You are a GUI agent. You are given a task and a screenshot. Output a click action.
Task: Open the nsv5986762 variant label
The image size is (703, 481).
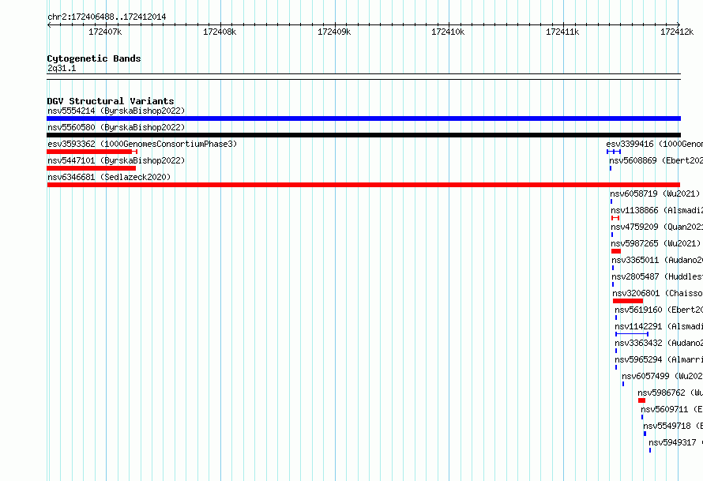[671, 393]
